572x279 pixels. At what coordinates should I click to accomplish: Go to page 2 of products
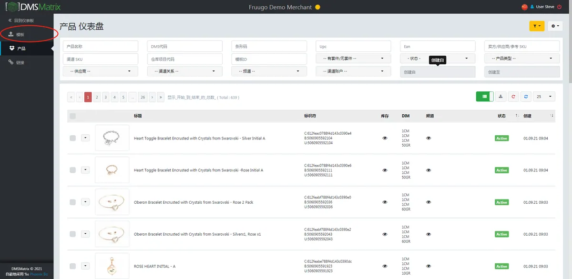[97, 97]
